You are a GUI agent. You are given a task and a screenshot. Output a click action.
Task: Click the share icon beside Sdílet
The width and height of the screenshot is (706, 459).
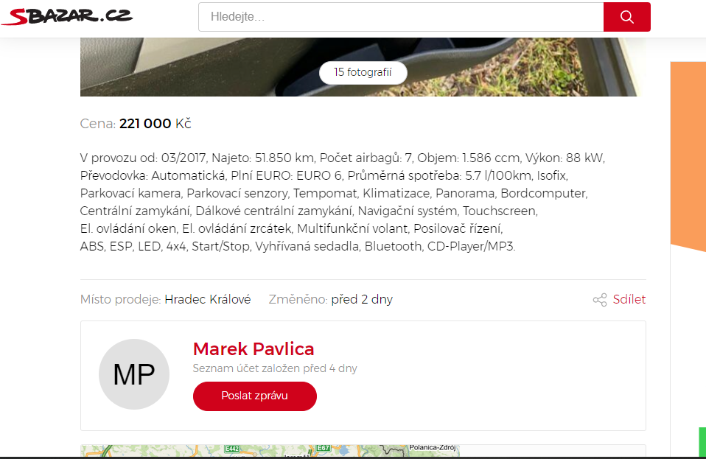pos(600,300)
